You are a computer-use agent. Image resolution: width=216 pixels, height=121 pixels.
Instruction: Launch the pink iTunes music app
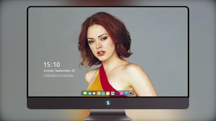[x=121, y=93]
